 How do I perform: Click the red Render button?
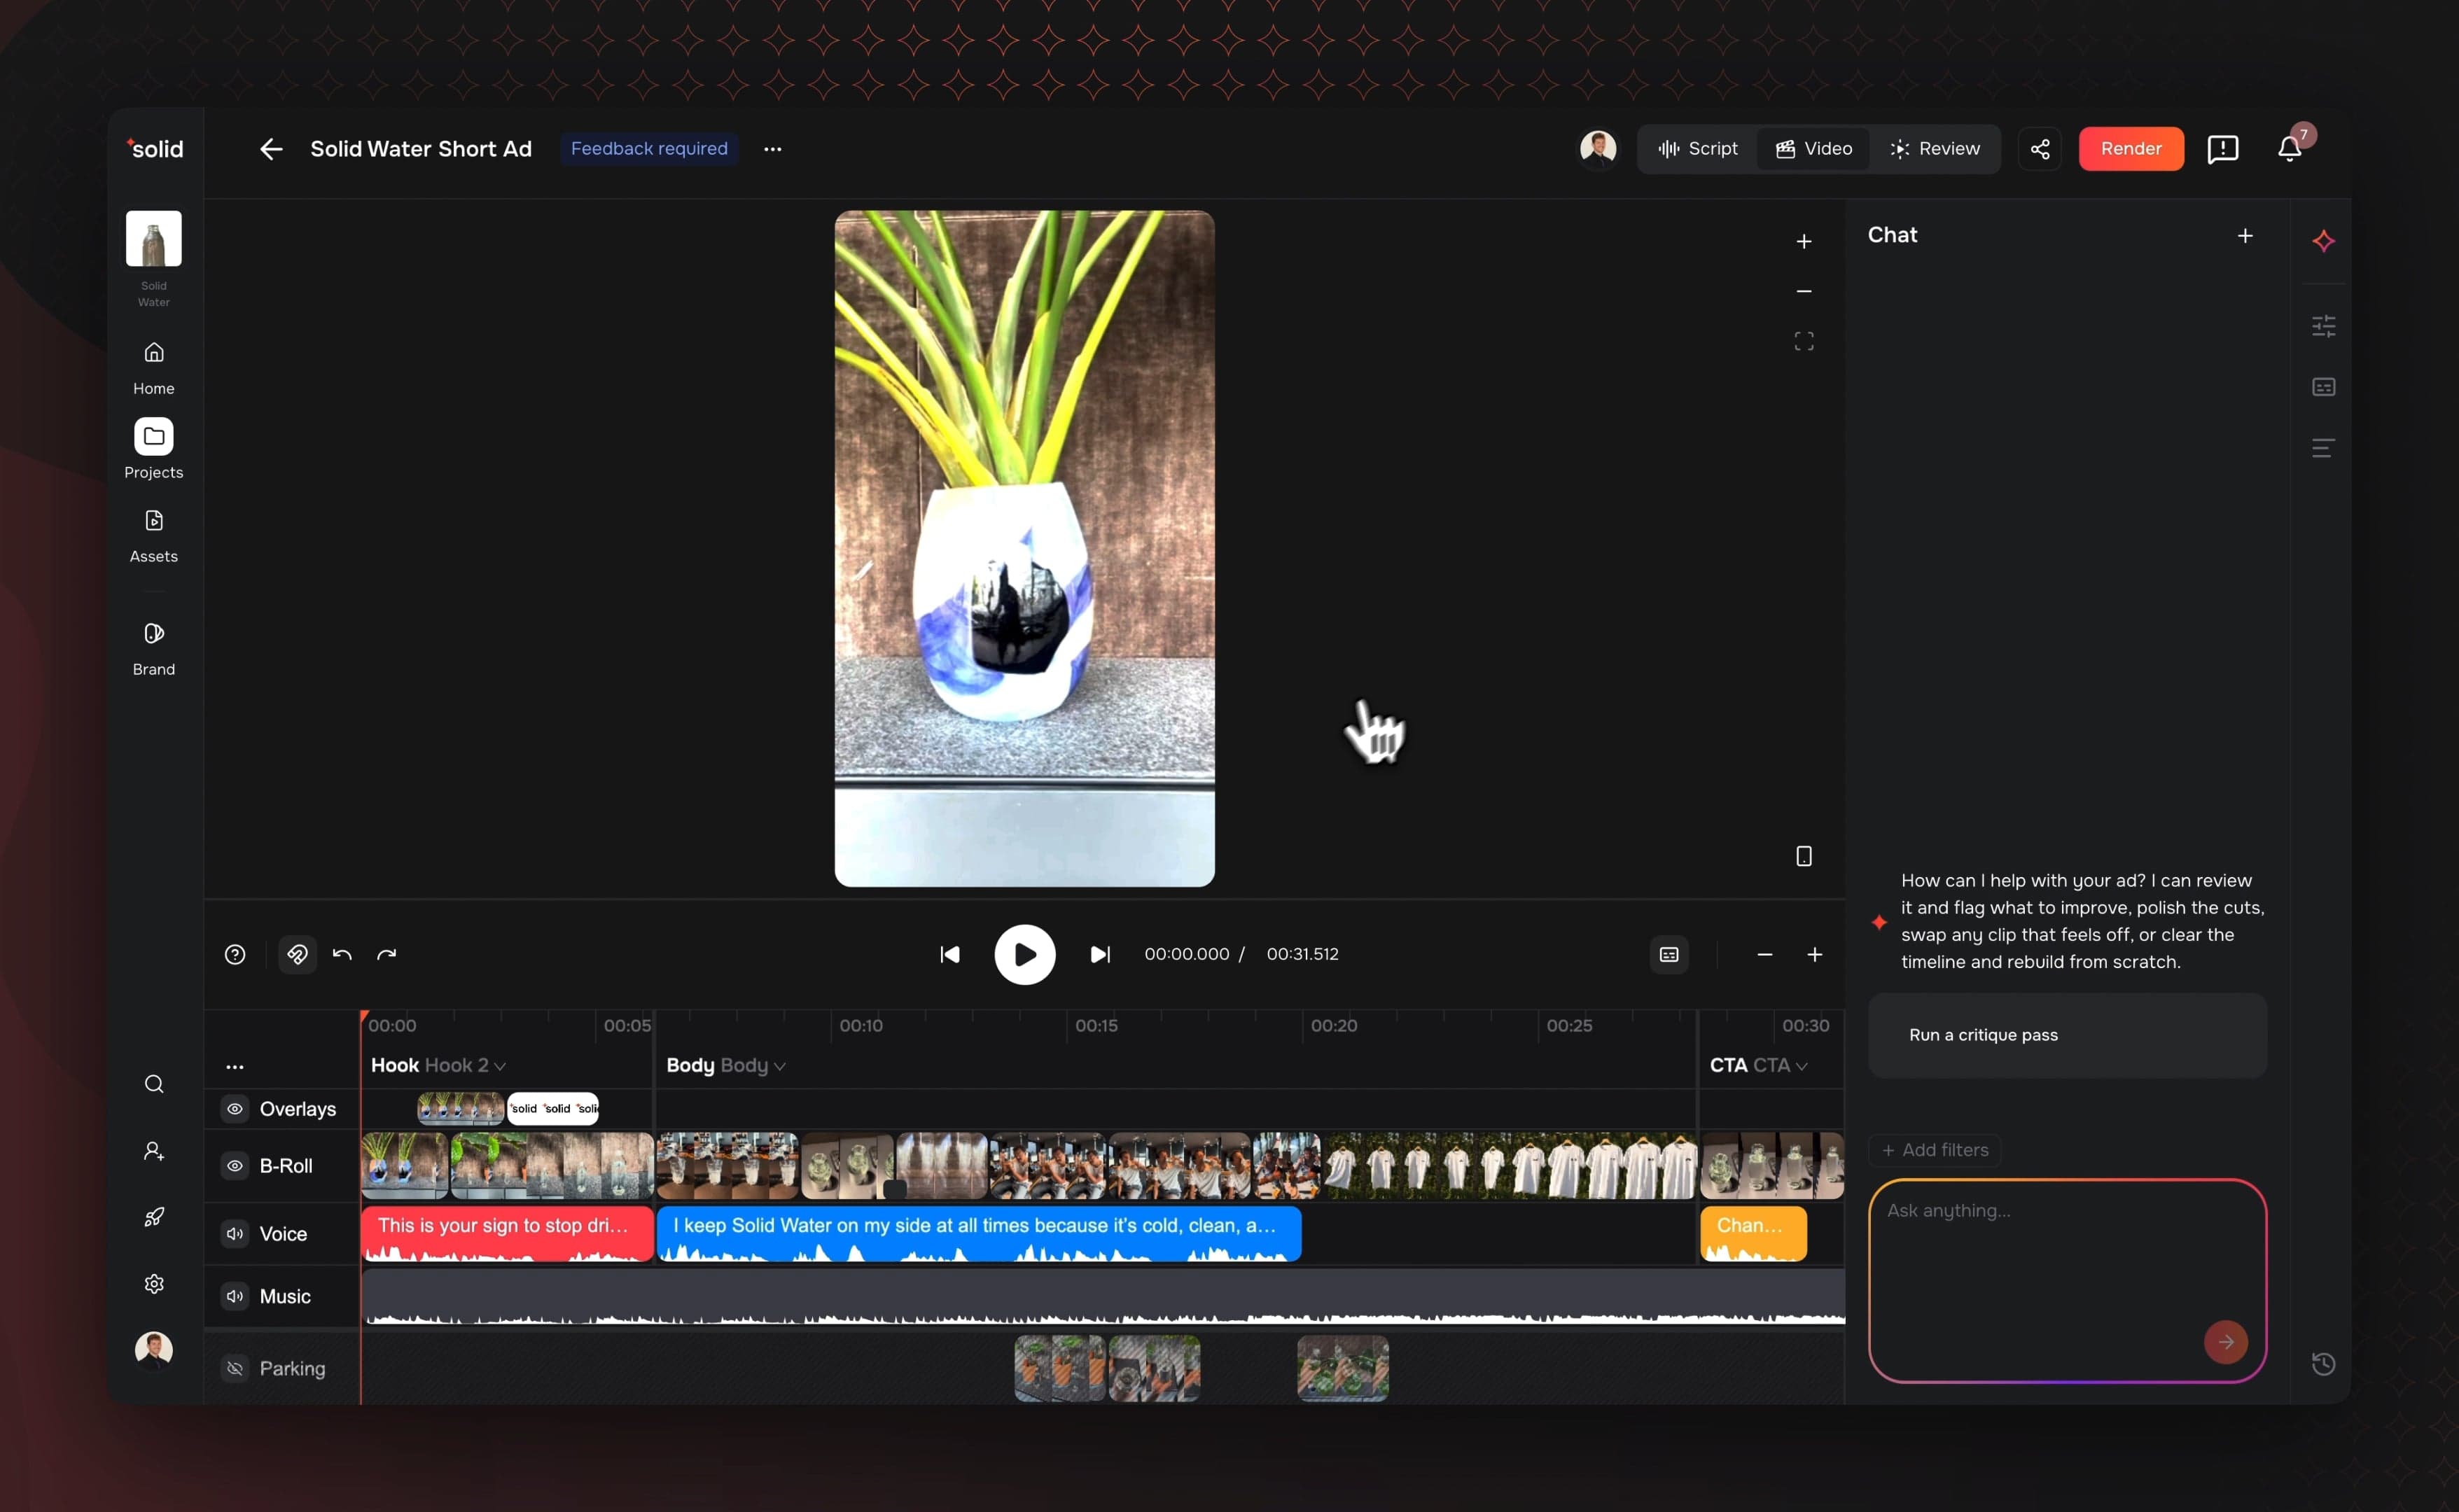(2131, 149)
